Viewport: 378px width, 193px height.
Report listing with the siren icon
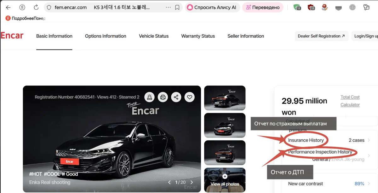coord(149,97)
